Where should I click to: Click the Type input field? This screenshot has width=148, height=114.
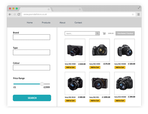(x=31, y=52)
